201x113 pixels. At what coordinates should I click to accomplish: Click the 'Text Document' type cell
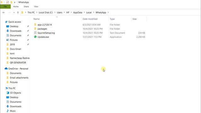click(117, 33)
